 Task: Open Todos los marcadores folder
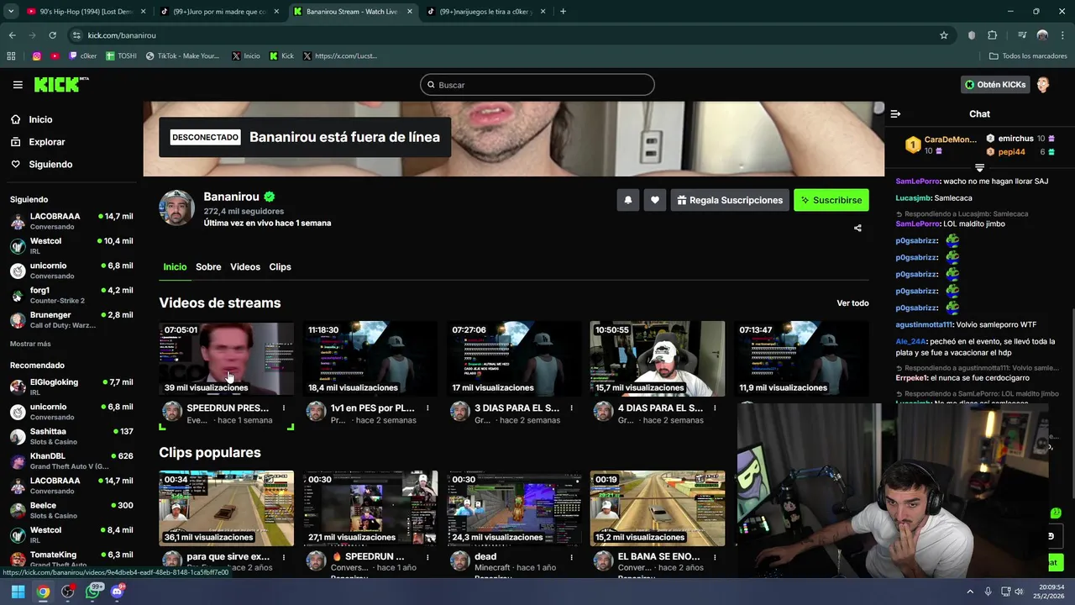(1028, 56)
